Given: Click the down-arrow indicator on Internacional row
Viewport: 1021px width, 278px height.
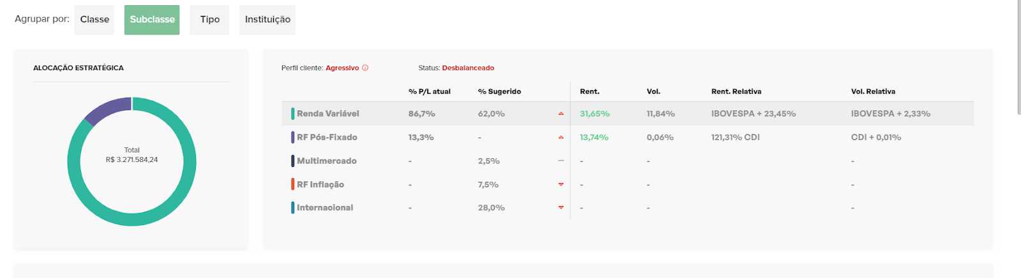Looking at the screenshot, I should (561, 207).
